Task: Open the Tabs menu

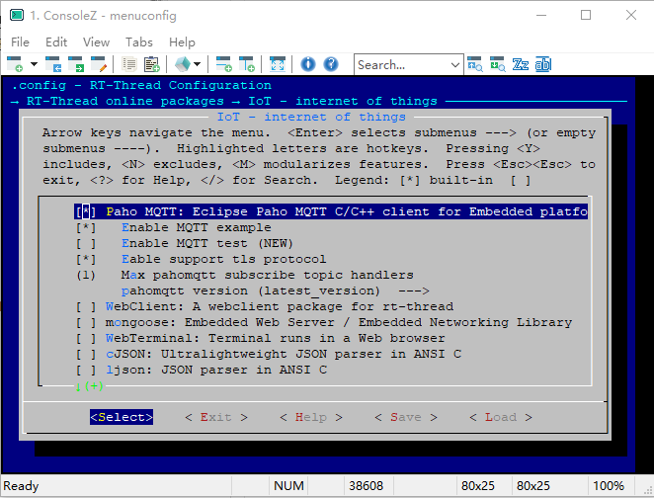Action: coord(139,42)
